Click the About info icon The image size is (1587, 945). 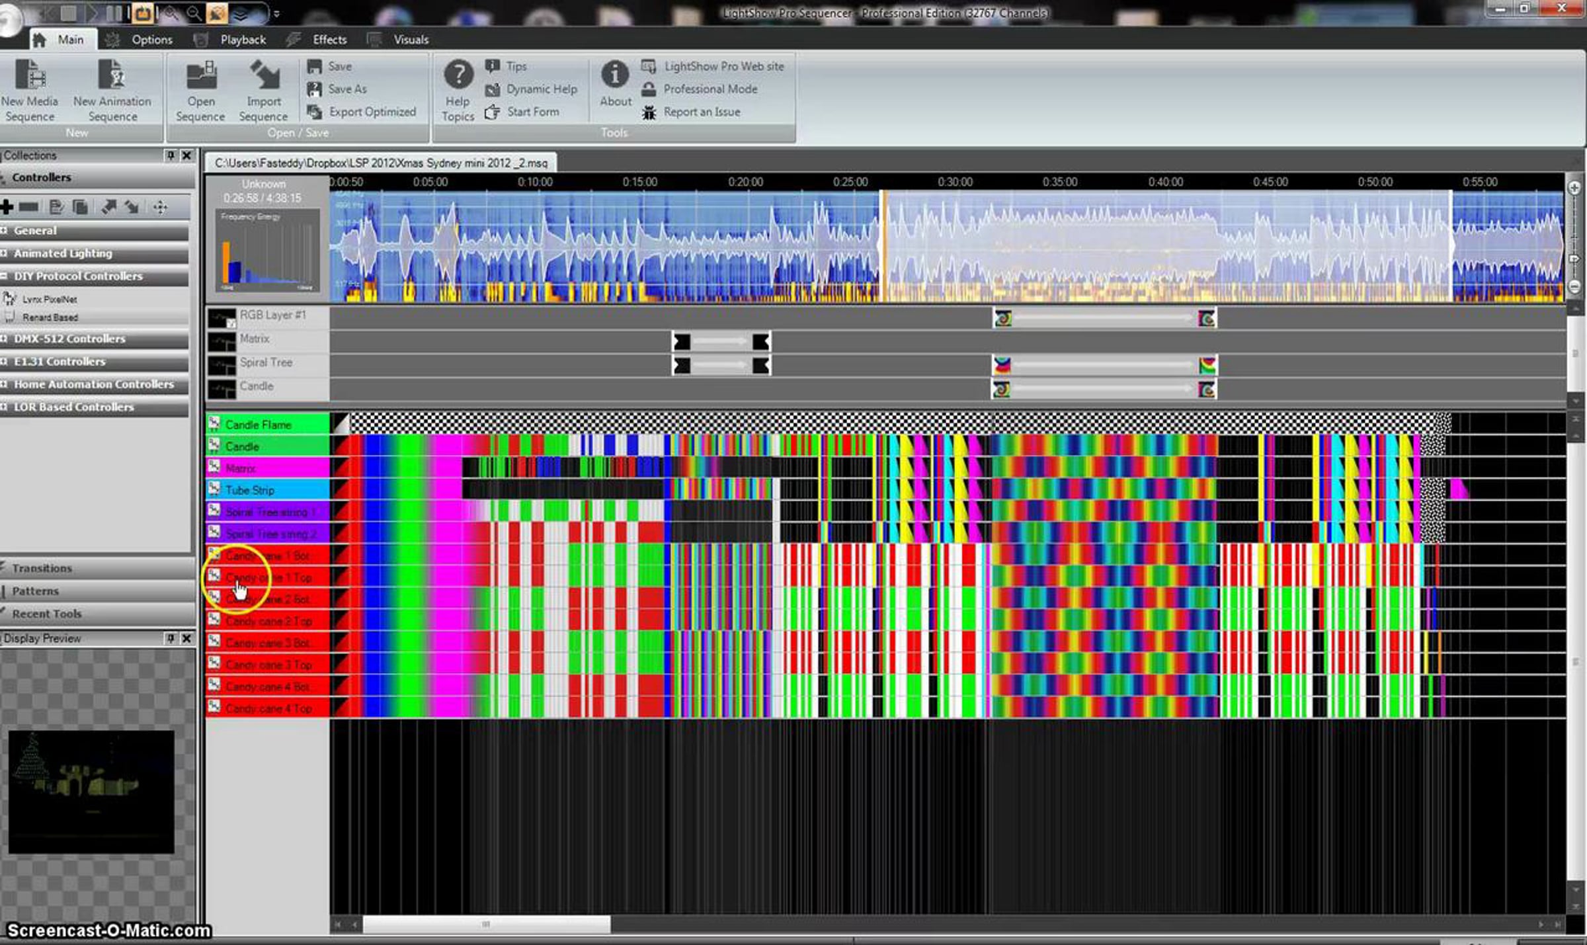615,74
